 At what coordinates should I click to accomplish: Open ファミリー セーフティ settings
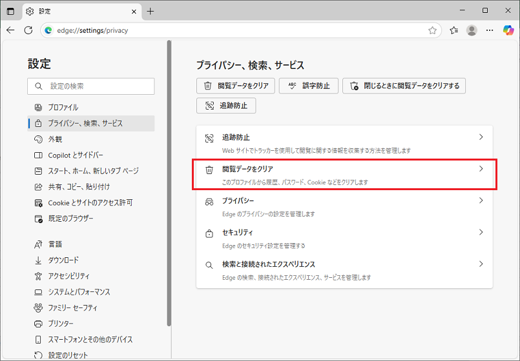click(x=91, y=307)
